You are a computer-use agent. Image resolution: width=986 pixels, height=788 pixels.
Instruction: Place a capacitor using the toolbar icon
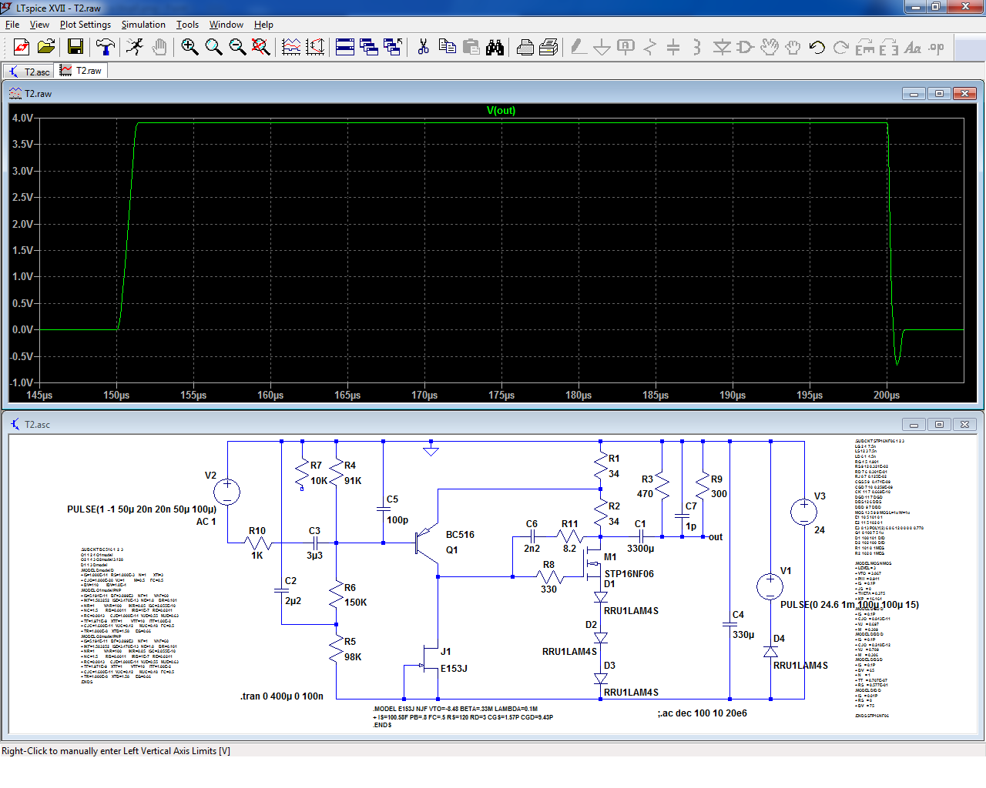(673, 48)
